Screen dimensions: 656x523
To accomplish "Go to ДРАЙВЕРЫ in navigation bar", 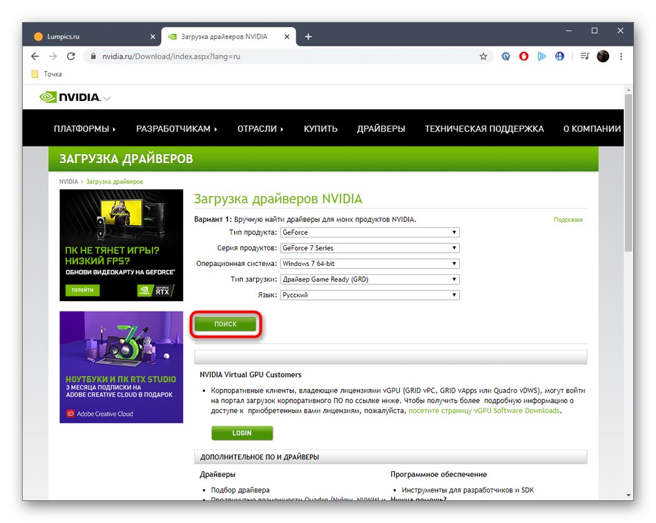I will [380, 129].
